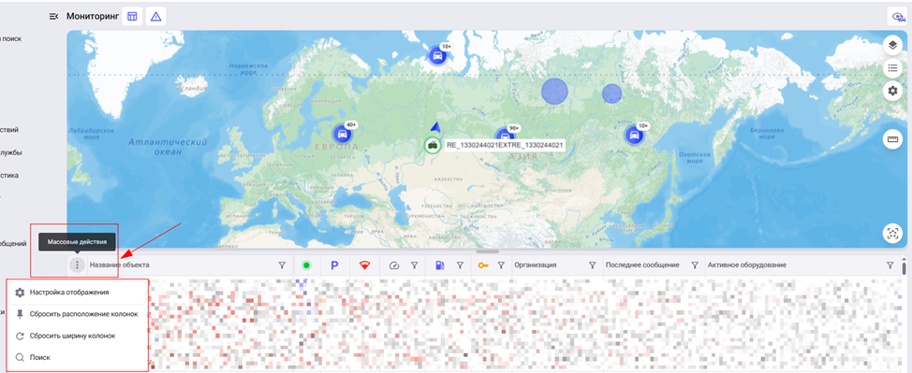Screen dimensions: 912x373
Task: Open the 40+ vehicle cluster over Europe
Action: tap(342, 135)
